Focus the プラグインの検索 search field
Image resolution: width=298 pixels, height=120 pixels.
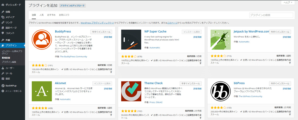271,15
